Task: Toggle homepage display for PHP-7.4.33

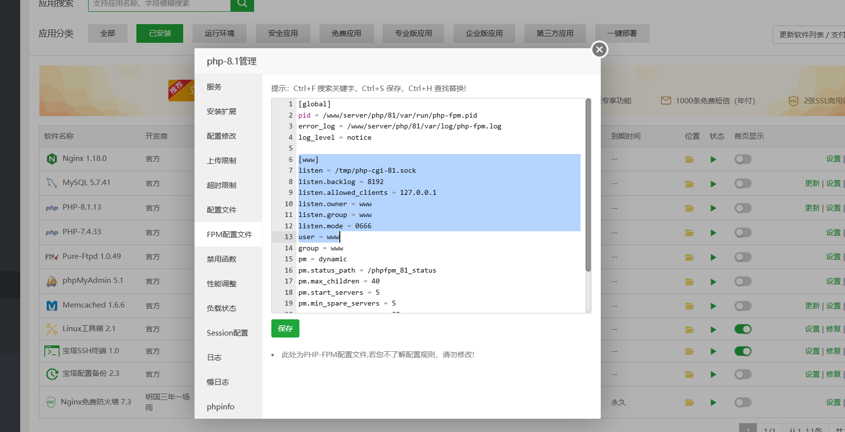Action: tap(743, 232)
